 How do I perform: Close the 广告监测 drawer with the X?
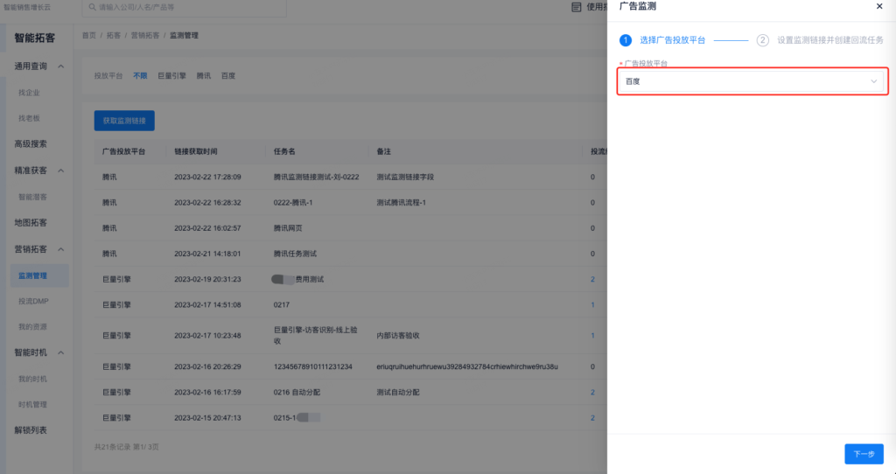pyautogui.click(x=878, y=6)
